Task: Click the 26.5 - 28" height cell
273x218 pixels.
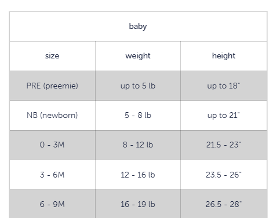Action: 224,204
